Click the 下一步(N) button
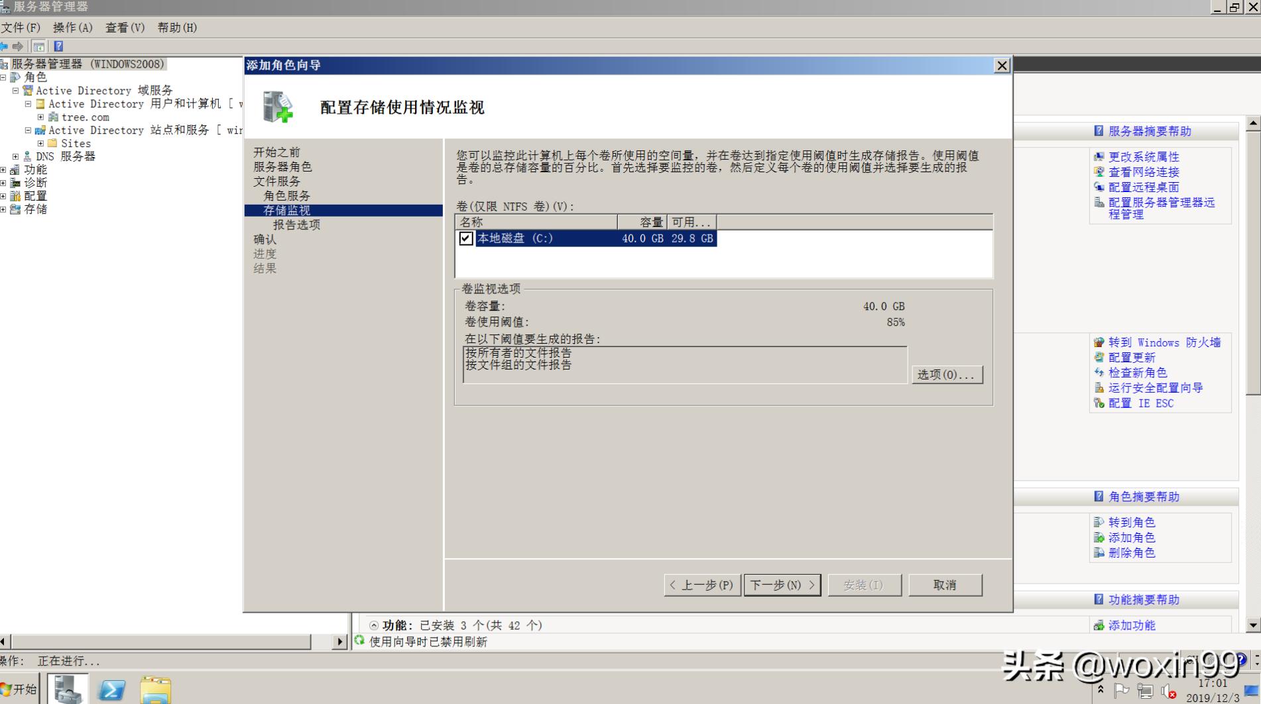Screen dimensions: 1261x704 [x=782, y=585]
